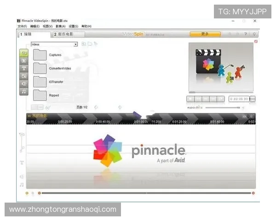Adjust the preview audio volume slider
Screen dimensions: 276x221
[x=222, y=107]
